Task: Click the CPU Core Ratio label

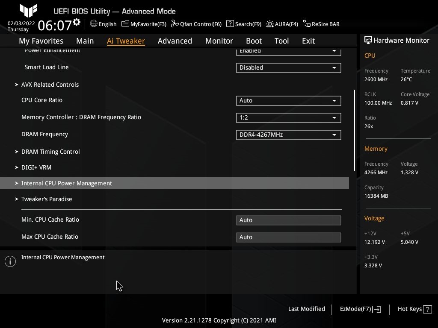Action: tap(42, 100)
